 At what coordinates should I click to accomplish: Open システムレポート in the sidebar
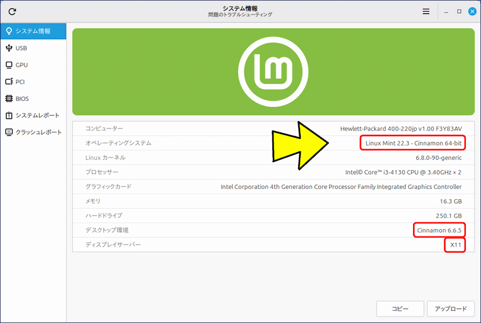[x=33, y=115]
